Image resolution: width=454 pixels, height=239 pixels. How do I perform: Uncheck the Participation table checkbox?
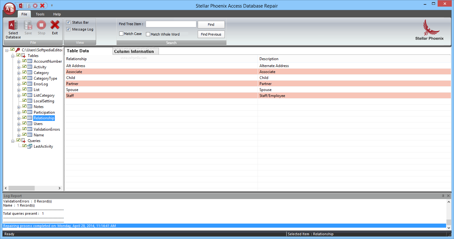(x=24, y=112)
